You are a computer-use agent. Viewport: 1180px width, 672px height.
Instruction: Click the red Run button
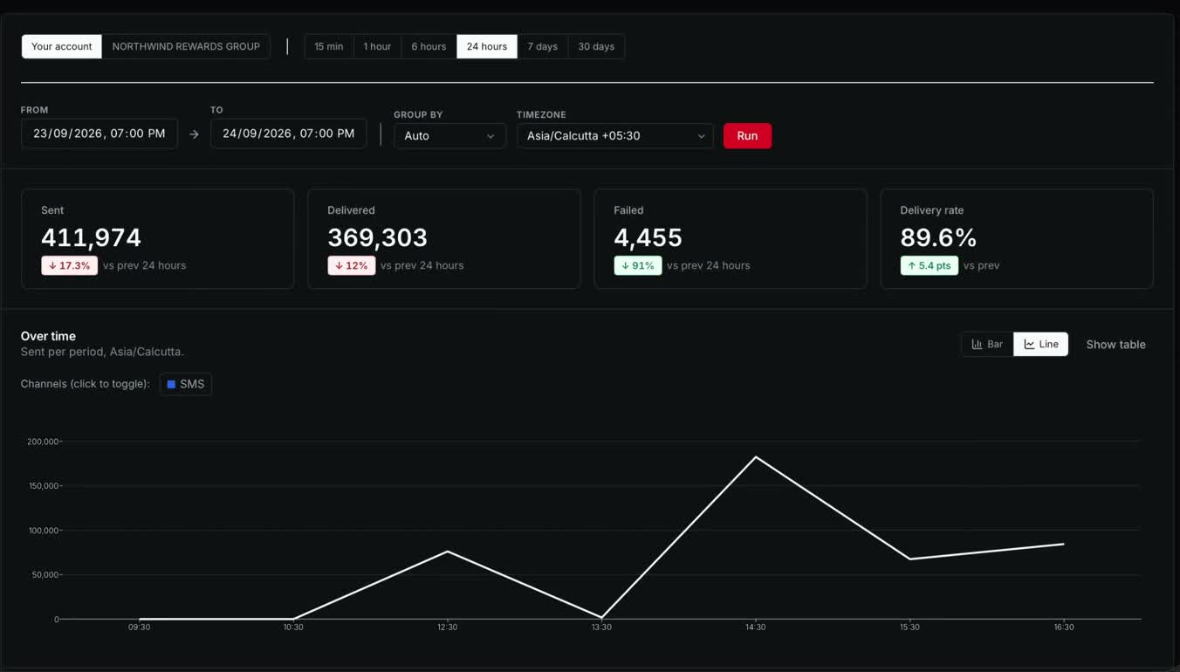click(x=747, y=135)
